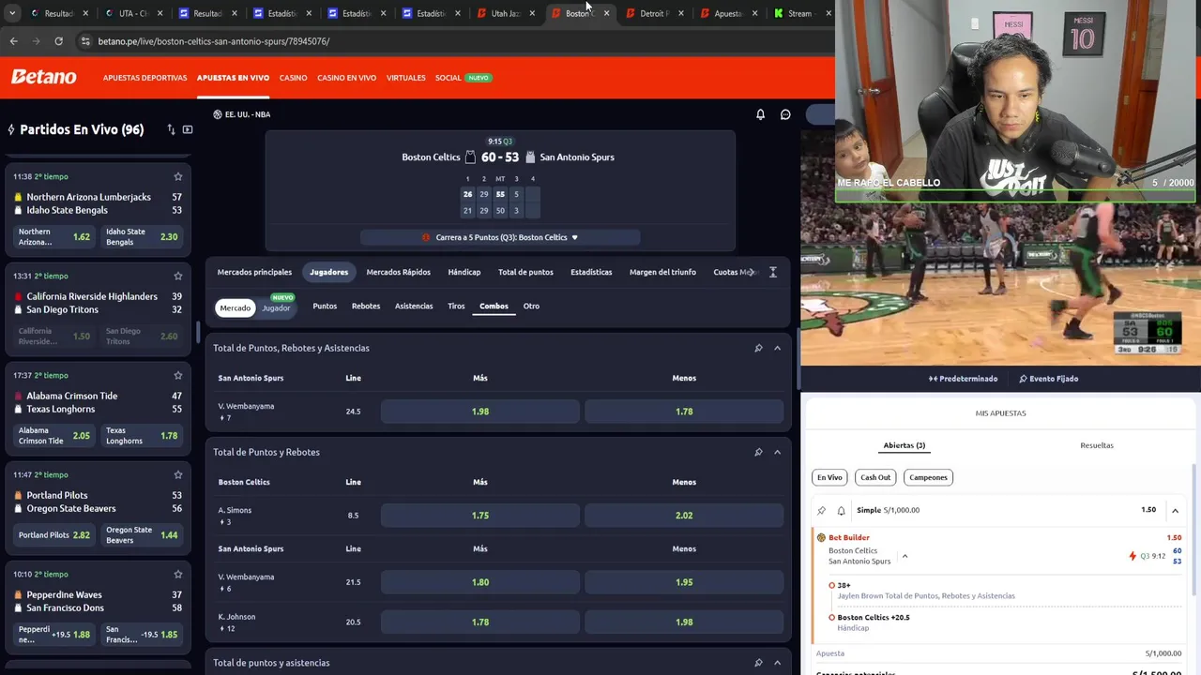
Task: Switch to the Jugador view toggle
Action: point(276,307)
